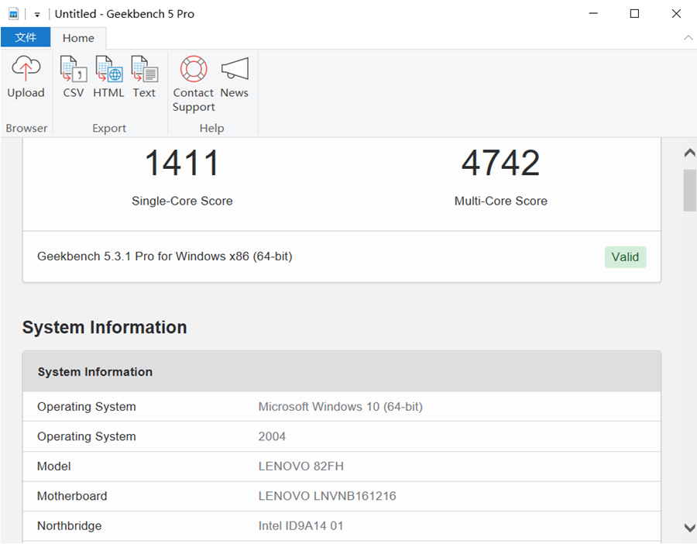The image size is (697, 544).
Task: Click the Single-Core Score label
Action: (x=182, y=201)
